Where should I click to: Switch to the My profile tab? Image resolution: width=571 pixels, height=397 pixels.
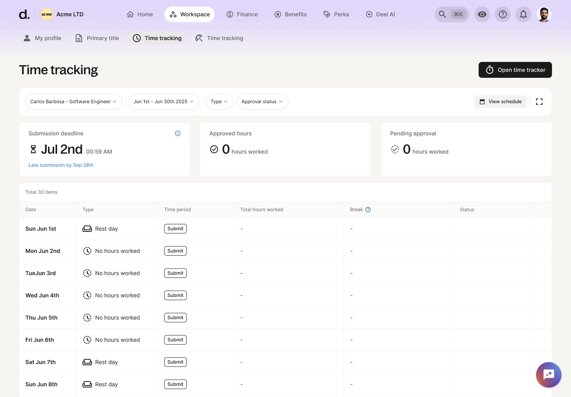(x=42, y=38)
